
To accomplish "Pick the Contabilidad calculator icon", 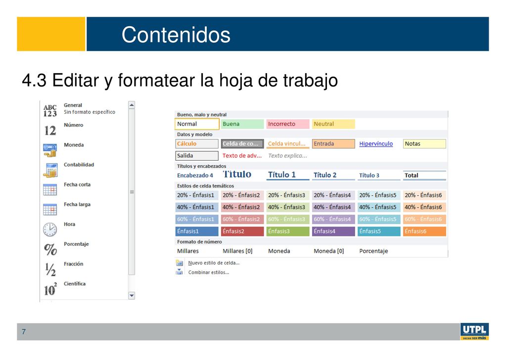I will [x=50, y=170].
